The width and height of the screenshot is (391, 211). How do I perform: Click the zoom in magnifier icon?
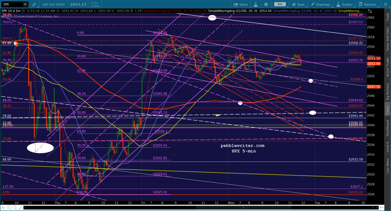pos(9,208)
